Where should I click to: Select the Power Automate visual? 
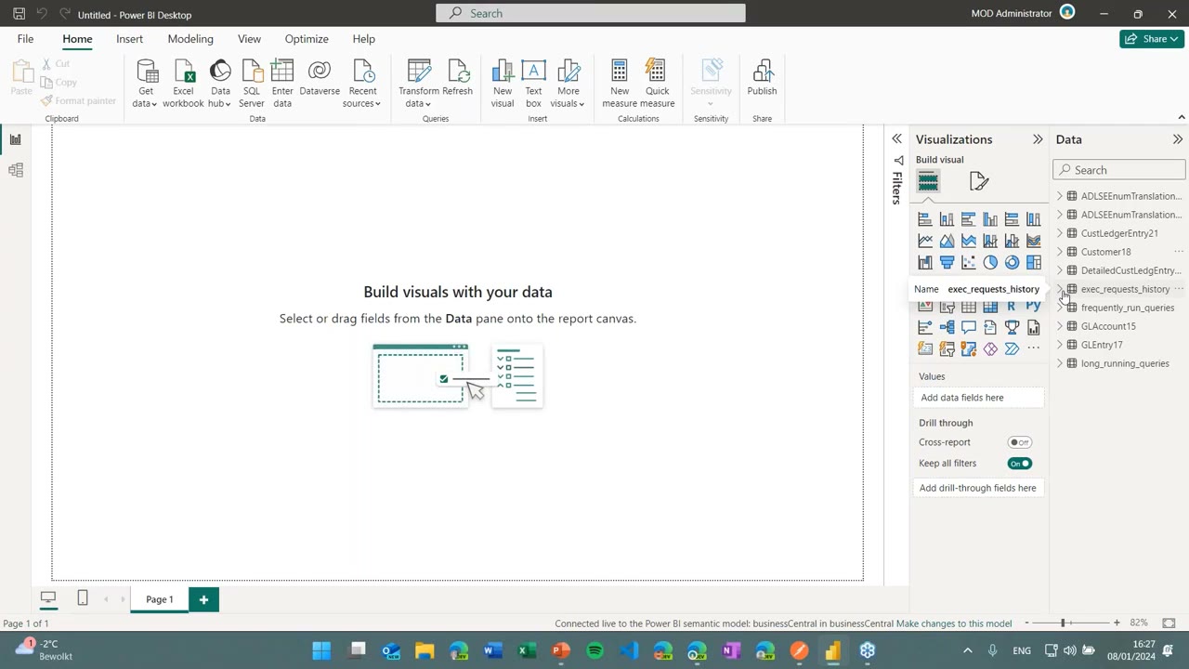(x=1012, y=348)
